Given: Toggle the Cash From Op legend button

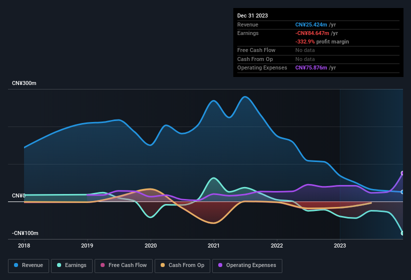Looking at the screenshot, I should tap(182, 265).
